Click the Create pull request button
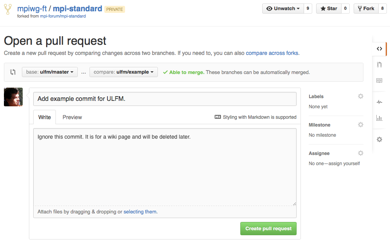 pyautogui.click(x=268, y=228)
